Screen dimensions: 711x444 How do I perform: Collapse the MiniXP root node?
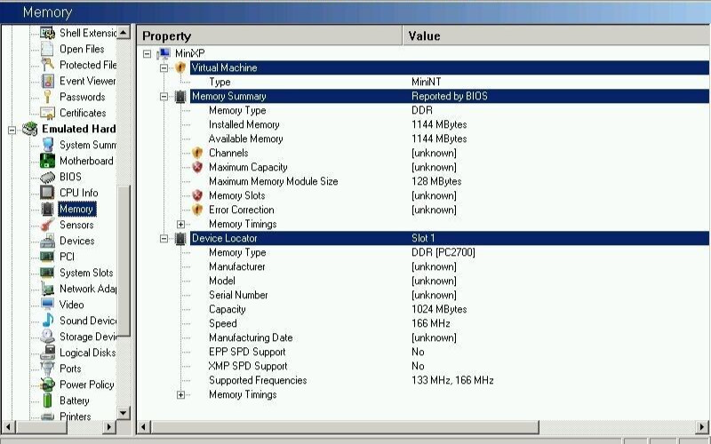(x=147, y=54)
